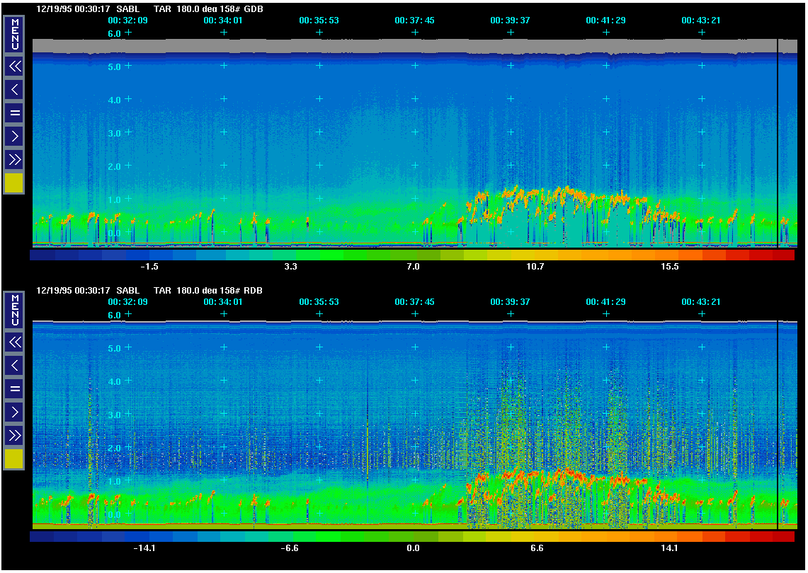The width and height of the screenshot is (808, 573).
Task: Click fast rewind double-arrow in top panel
Action: click(14, 66)
